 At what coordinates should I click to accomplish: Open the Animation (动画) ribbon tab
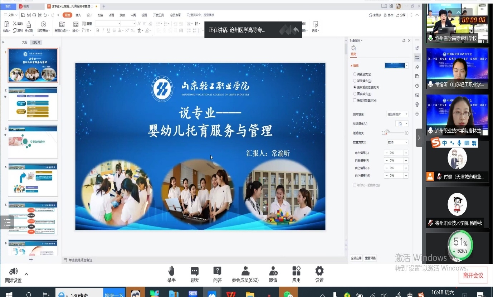coord(111,15)
